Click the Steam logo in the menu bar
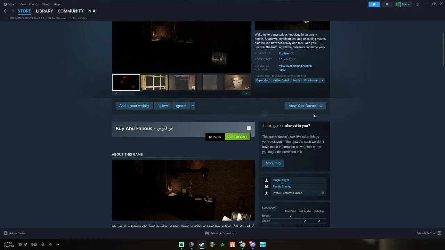This screenshot has height=250, width=445. (x=5, y=4)
